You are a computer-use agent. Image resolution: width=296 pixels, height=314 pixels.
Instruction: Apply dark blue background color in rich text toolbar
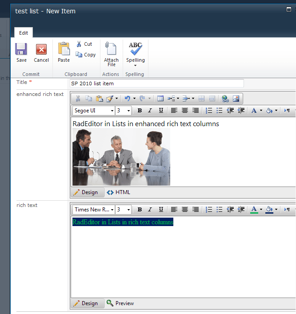click(269, 210)
